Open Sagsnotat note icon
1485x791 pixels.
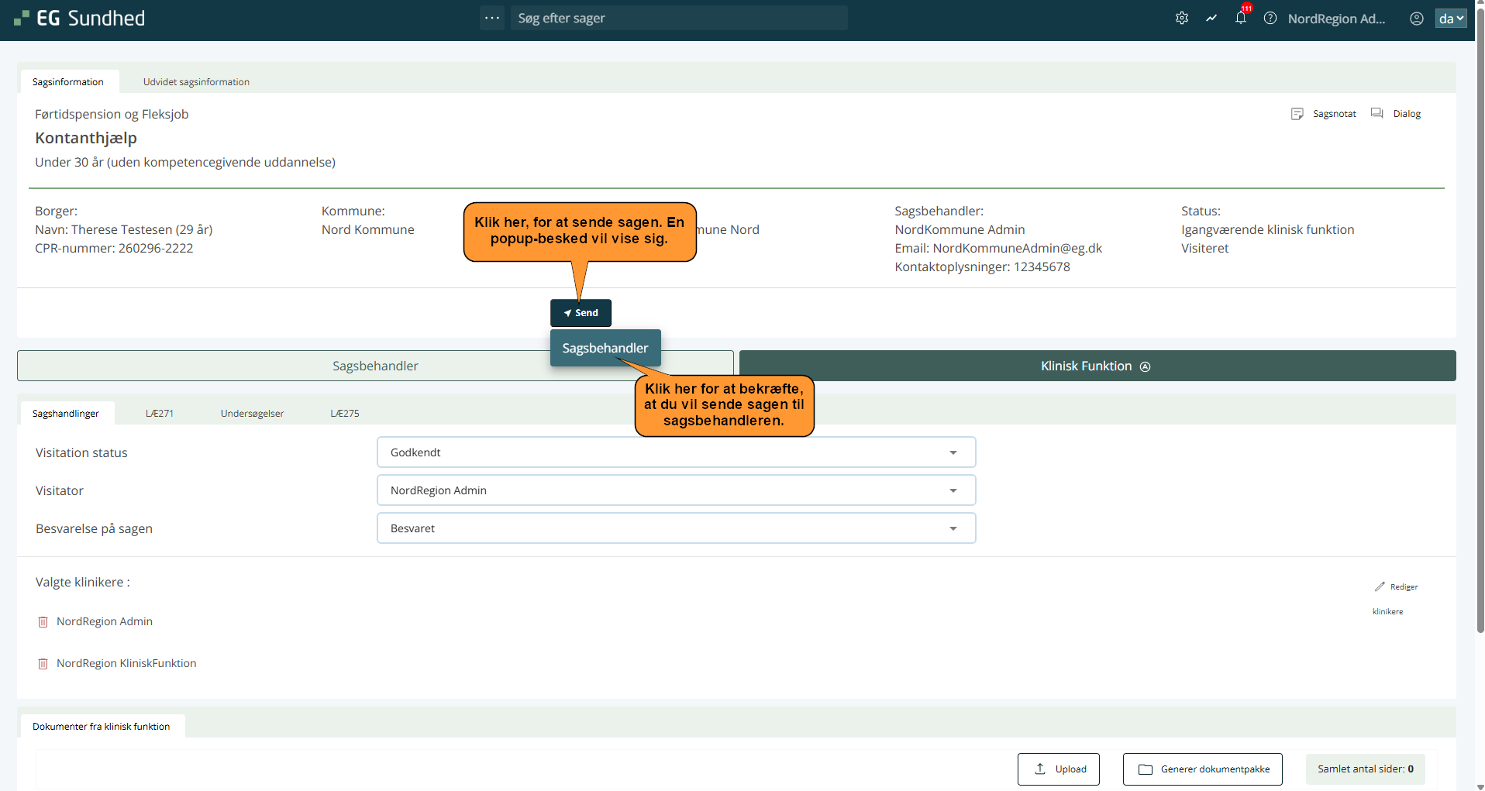click(x=1297, y=114)
